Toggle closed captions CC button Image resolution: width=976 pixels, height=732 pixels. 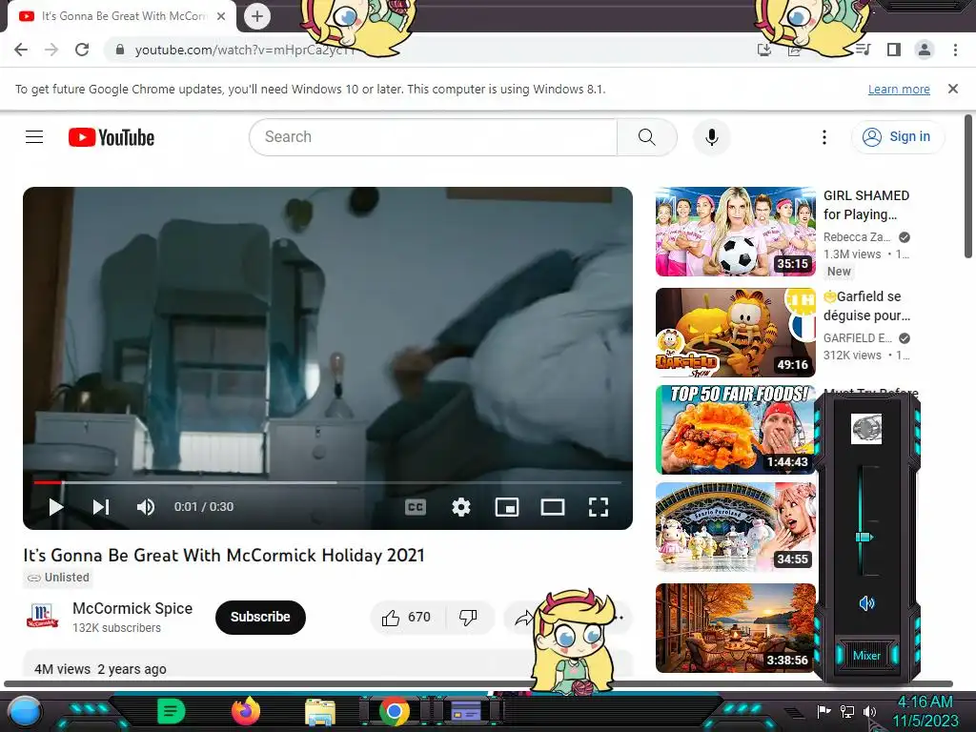416,507
